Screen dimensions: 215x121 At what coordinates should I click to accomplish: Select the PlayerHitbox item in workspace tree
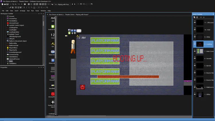[13, 48]
